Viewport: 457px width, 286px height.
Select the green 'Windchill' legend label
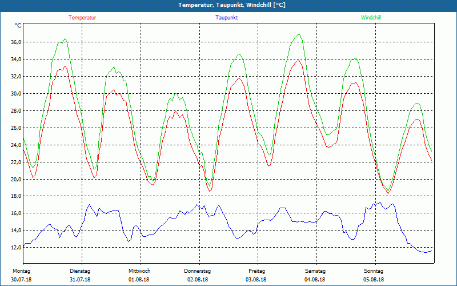(x=371, y=18)
